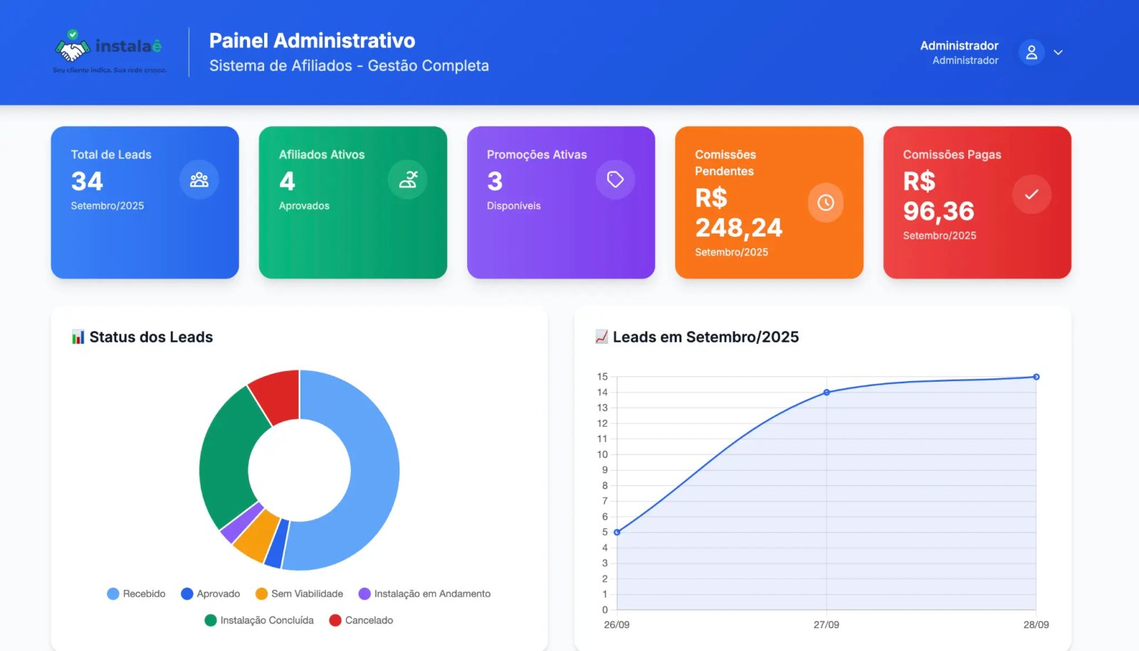Open the Total de Leads card
Viewport: 1139px width, 651px height.
point(145,202)
